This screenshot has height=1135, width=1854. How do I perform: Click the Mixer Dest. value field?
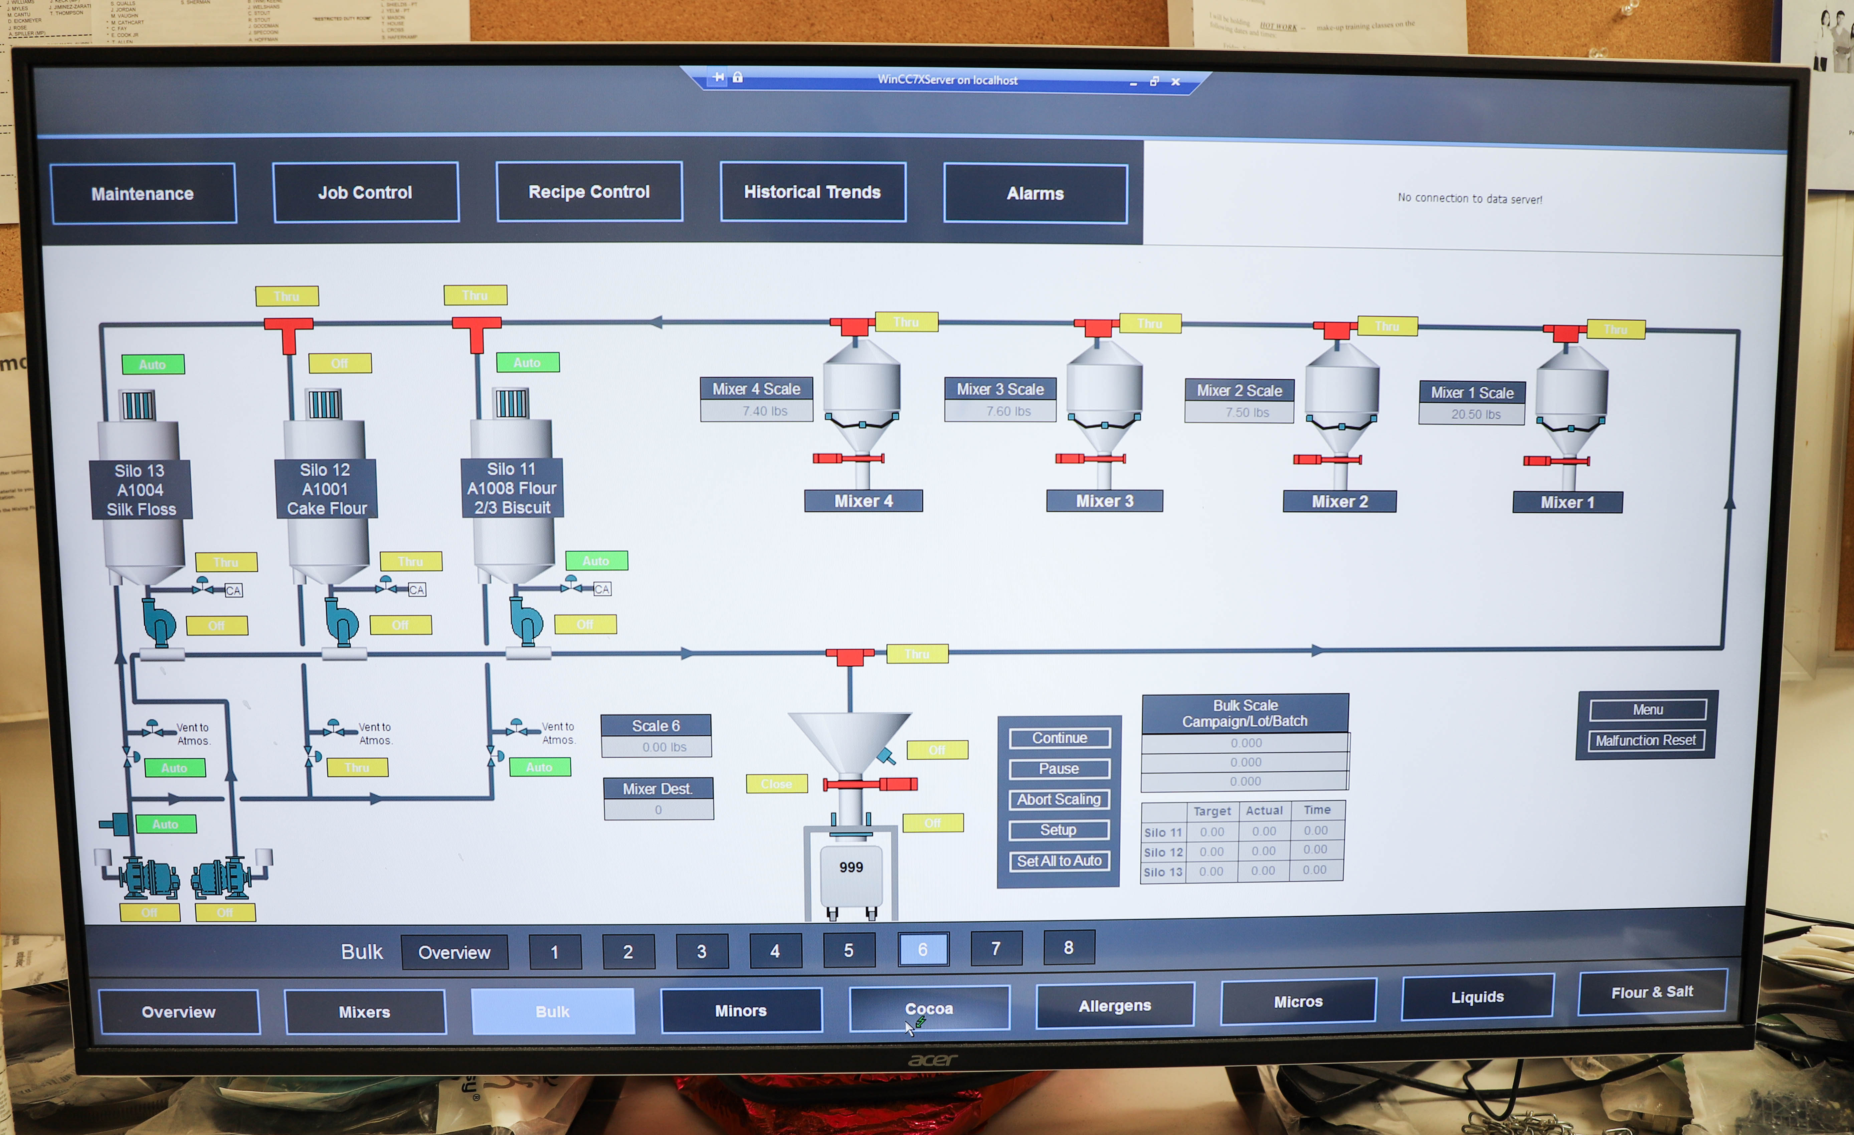[659, 810]
